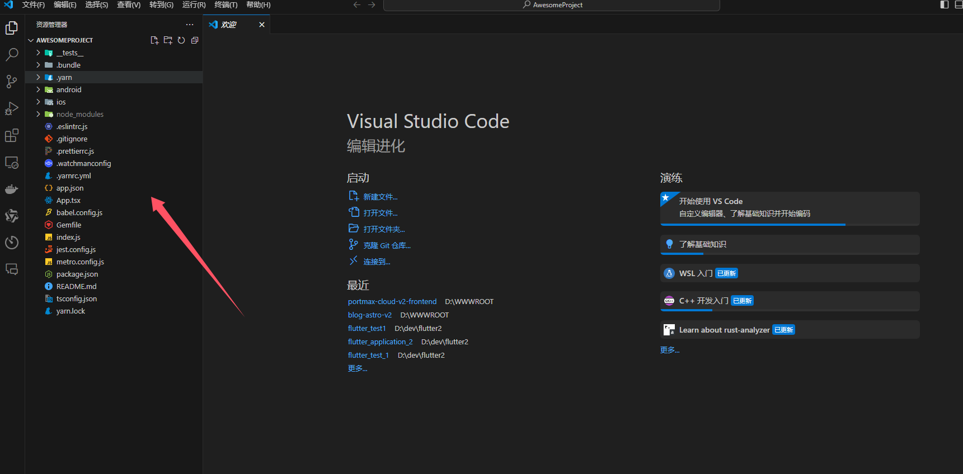Go forward with the navigation right arrow
Viewport: 963px width, 474px height.
tap(372, 5)
